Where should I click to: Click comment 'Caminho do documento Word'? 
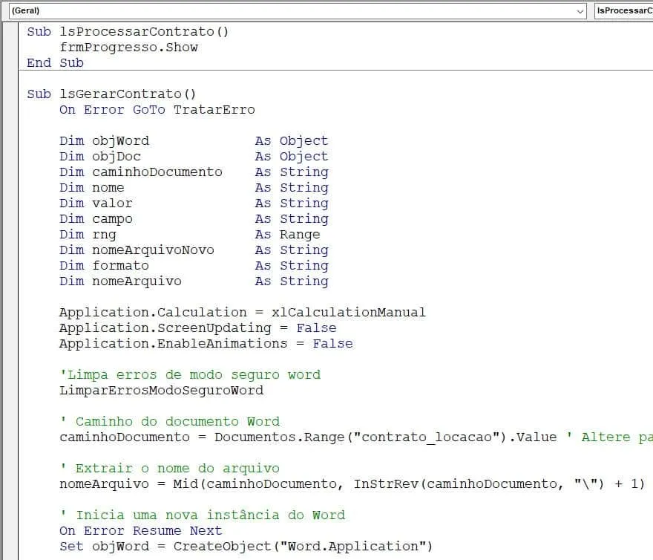point(170,422)
